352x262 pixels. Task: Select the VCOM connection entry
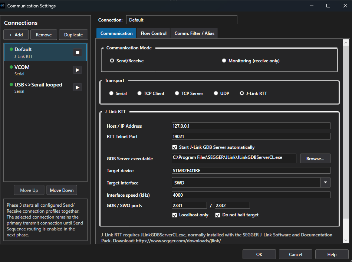(x=45, y=70)
